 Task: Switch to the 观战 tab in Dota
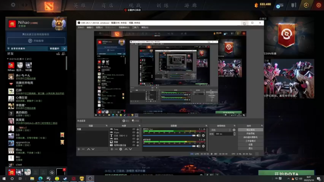[x=135, y=5]
